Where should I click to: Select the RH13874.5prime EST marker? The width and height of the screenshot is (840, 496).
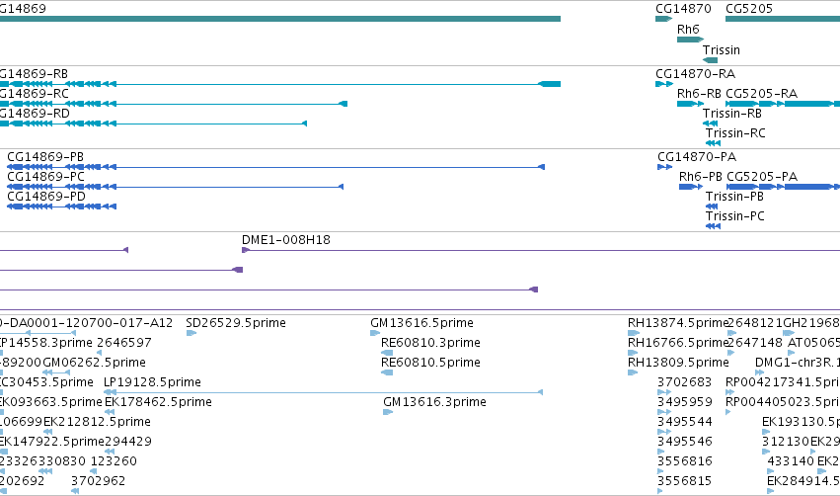634,333
